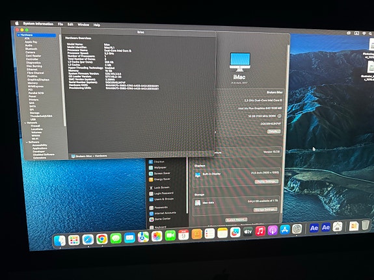
Task: Open the File menu
Action: coord(60,24)
